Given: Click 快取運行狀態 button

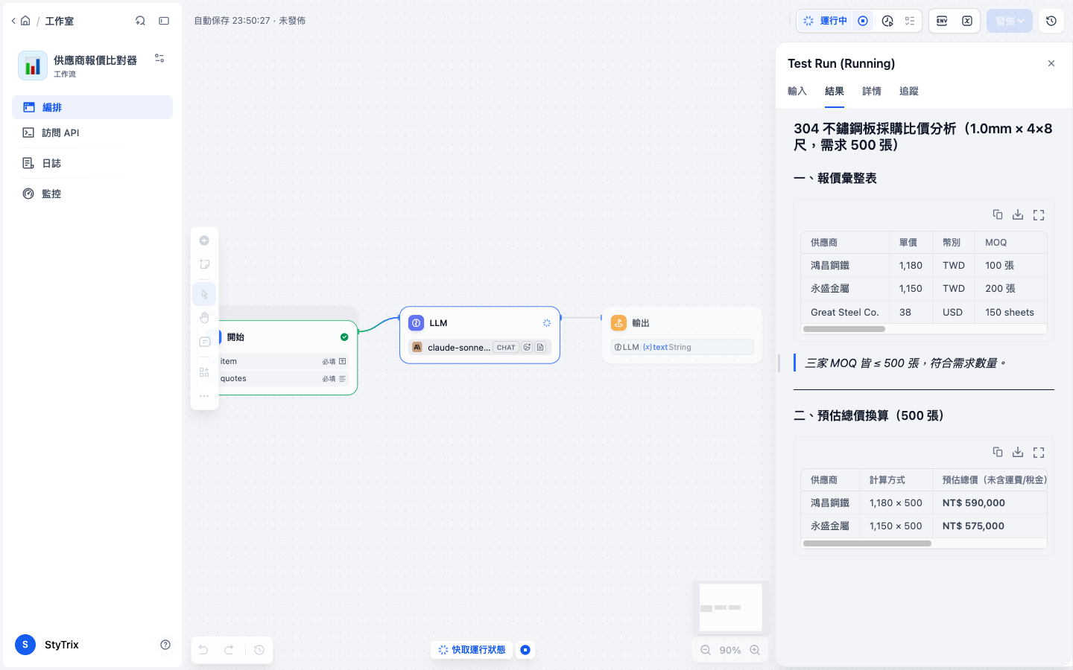Looking at the screenshot, I should click(472, 650).
